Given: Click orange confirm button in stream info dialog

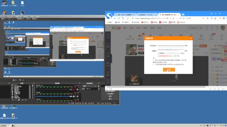Looking at the screenshot, I should (x=169, y=69).
